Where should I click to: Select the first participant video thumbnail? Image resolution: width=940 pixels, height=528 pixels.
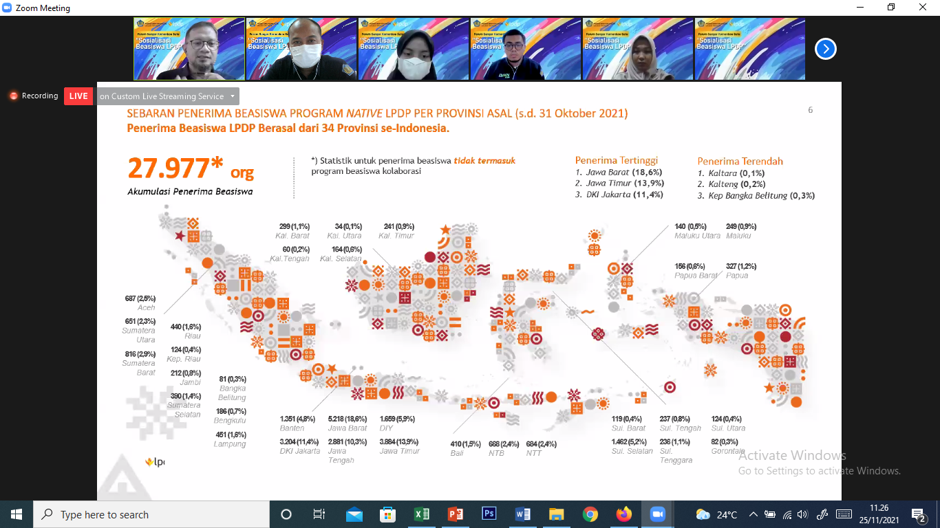click(189, 49)
